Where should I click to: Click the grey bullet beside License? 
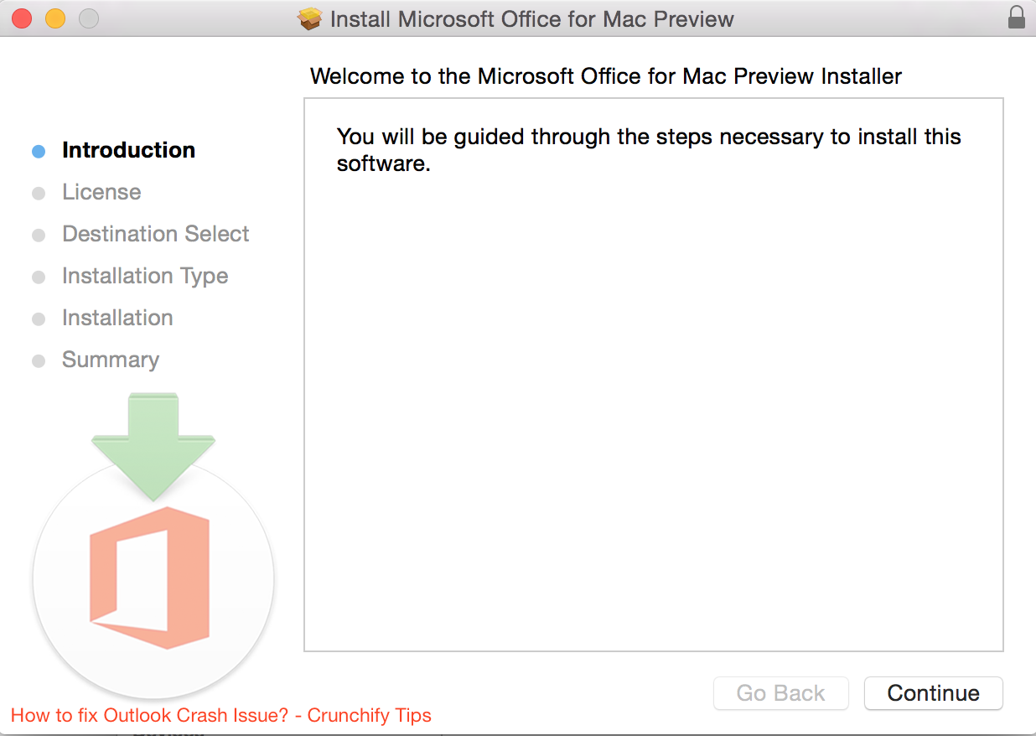(38, 193)
